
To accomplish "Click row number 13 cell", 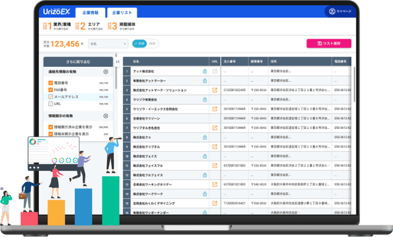I will [x=127, y=185].
